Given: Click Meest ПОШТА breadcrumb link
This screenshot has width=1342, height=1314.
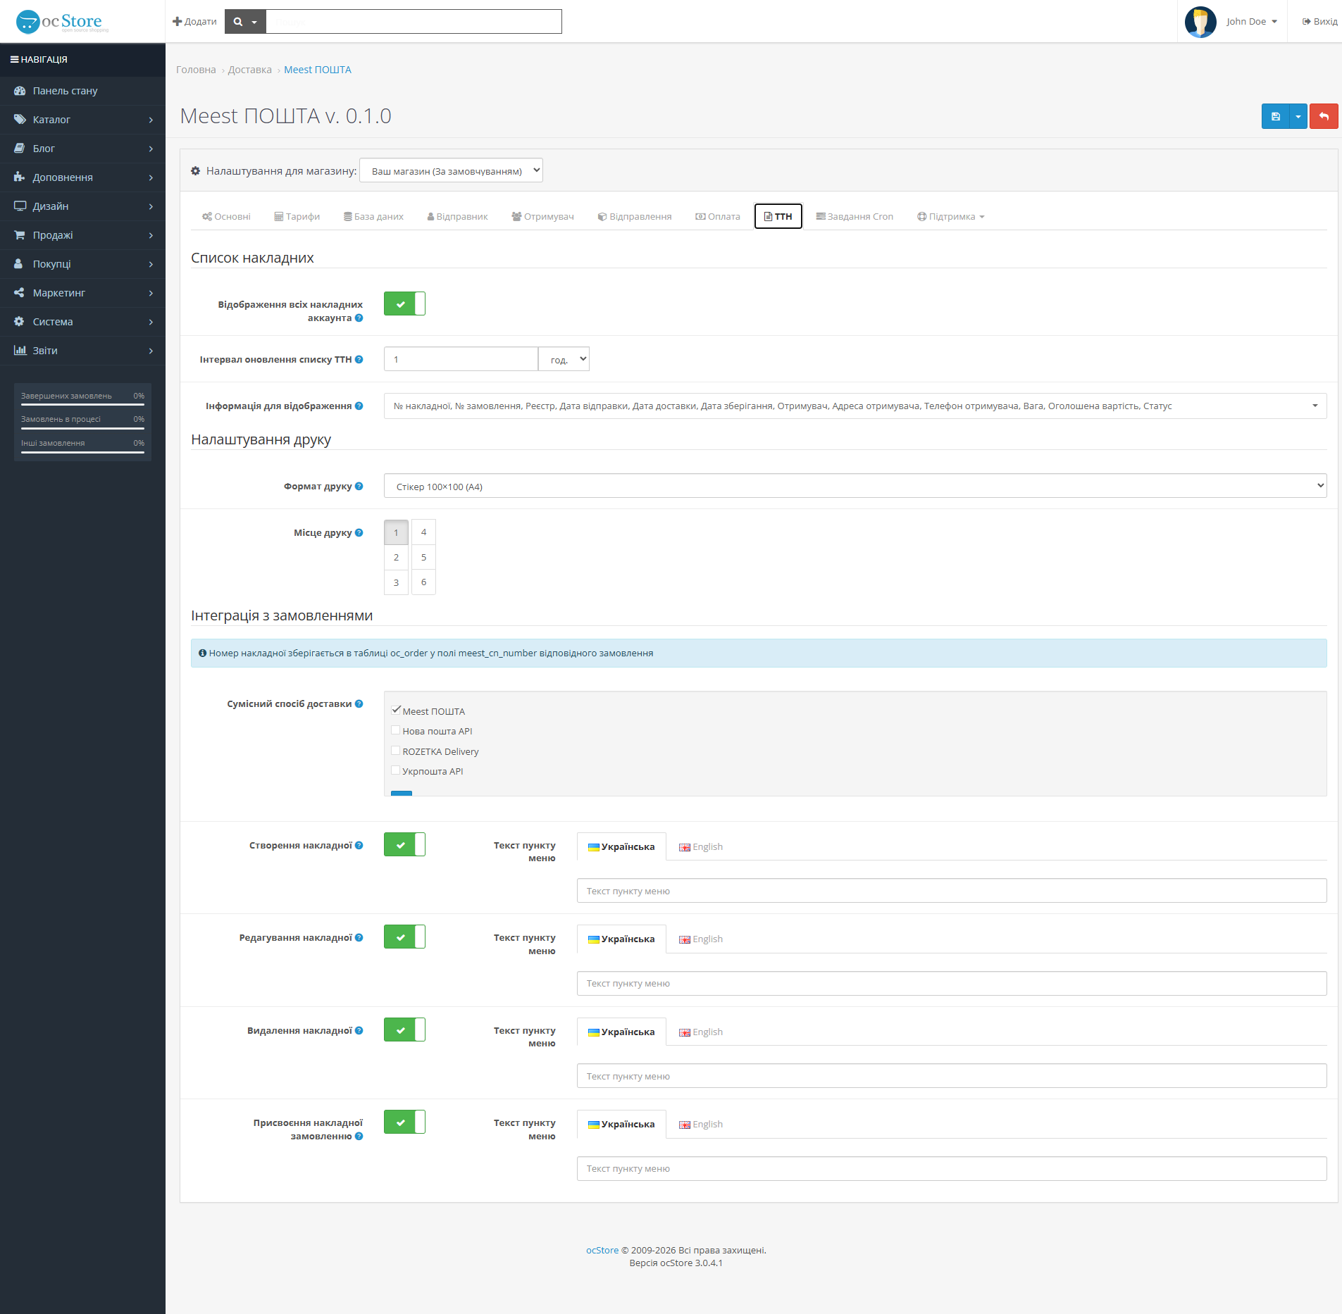Looking at the screenshot, I should click(x=318, y=70).
